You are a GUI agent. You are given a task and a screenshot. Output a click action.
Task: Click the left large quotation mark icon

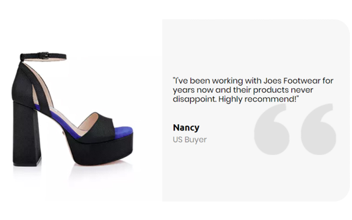point(272,129)
